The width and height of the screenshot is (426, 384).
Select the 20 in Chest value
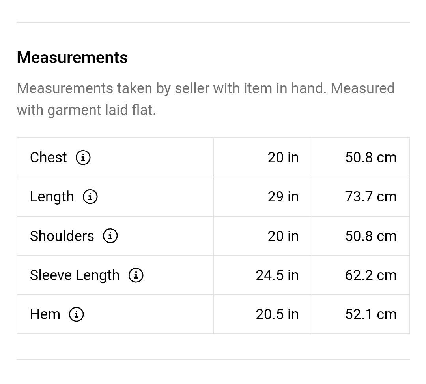283,158
